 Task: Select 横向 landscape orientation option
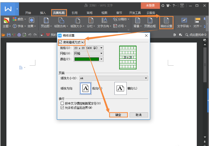[120, 88]
